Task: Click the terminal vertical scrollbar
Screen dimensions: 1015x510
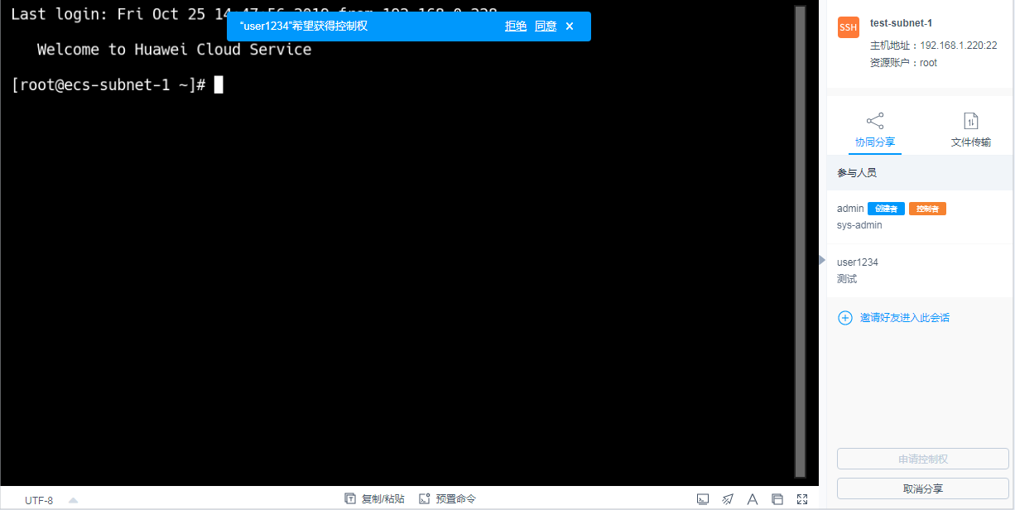Action: 800,242
